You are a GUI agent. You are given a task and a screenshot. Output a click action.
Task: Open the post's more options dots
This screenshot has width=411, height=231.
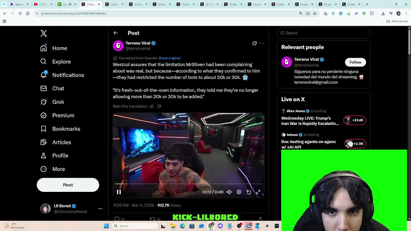262,43
